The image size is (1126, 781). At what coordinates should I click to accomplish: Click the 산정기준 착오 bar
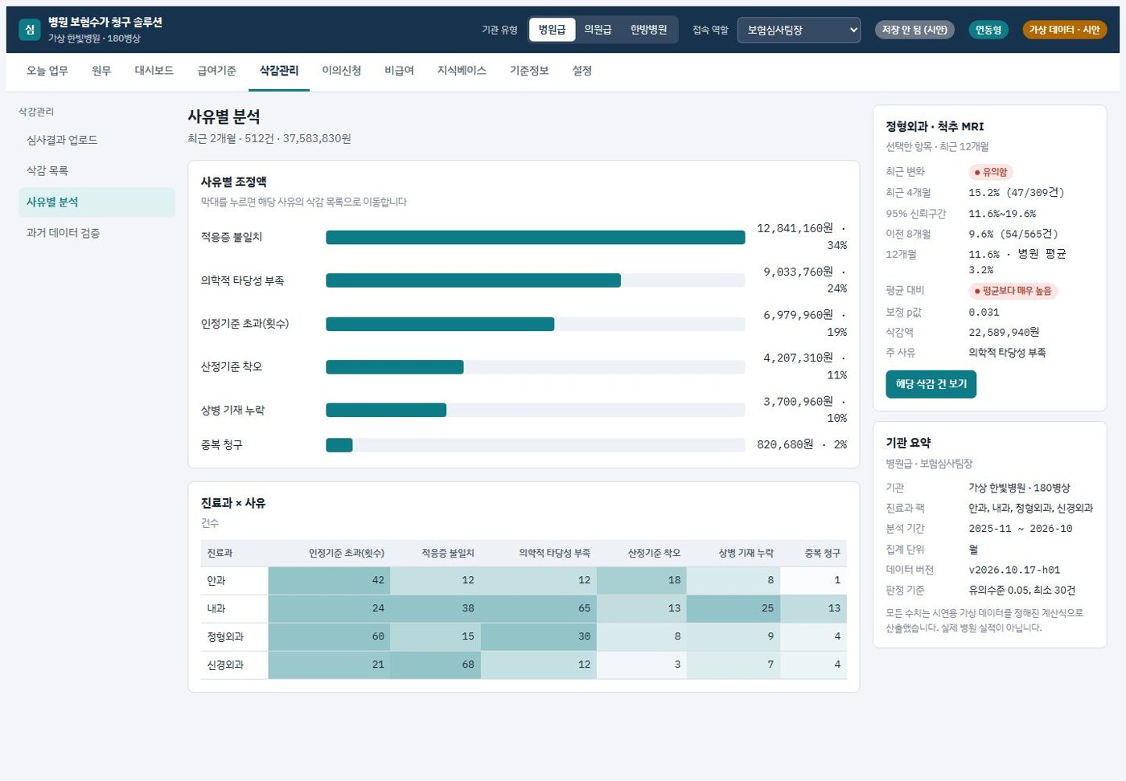tap(394, 367)
